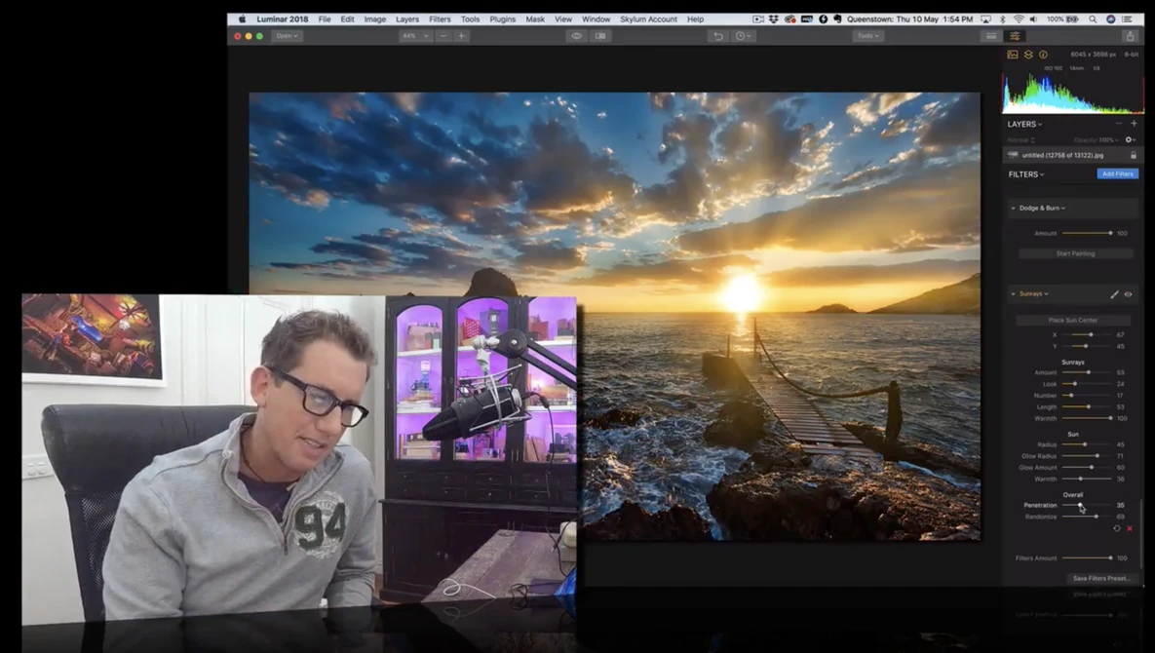Image resolution: width=1155 pixels, height=653 pixels.
Task: Toggle the quick preview eye icon in toolbar
Action: [x=577, y=35]
